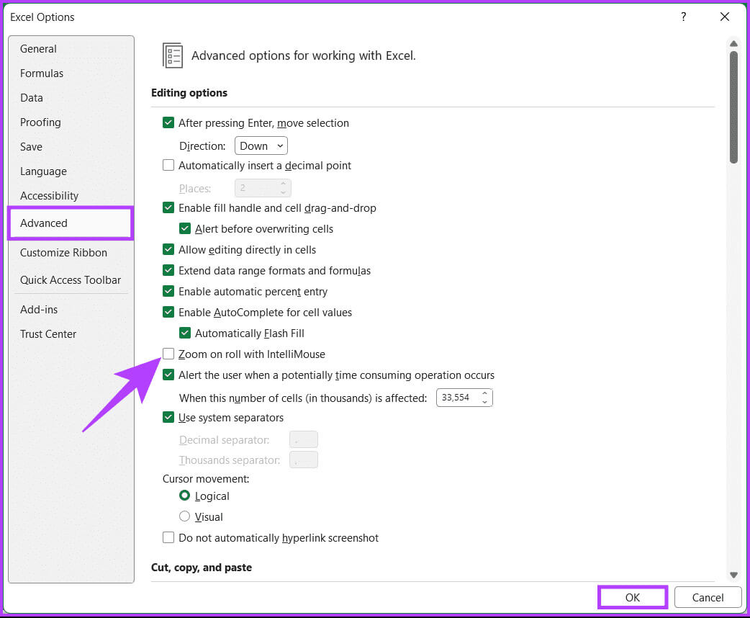Toggle Allow editing directly in cells
This screenshot has width=750, height=618.
[x=168, y=249]
